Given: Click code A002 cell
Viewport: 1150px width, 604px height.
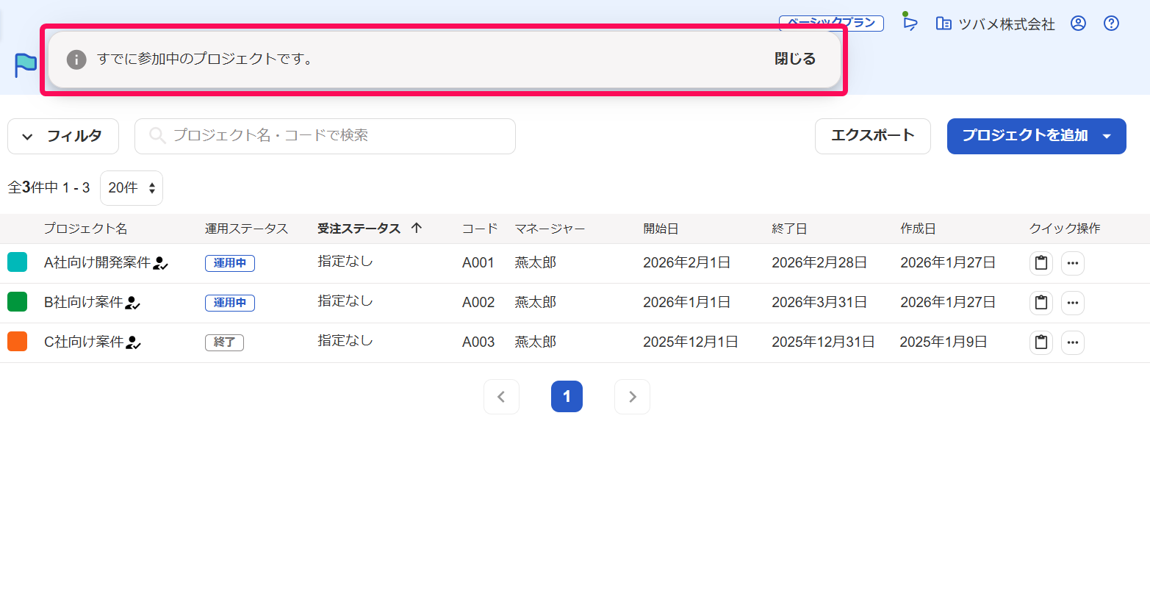Looking at the screenshot, I should point(478,302).
